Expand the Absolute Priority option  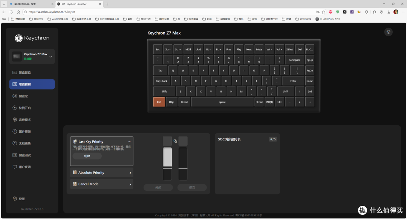pos(101,173)
